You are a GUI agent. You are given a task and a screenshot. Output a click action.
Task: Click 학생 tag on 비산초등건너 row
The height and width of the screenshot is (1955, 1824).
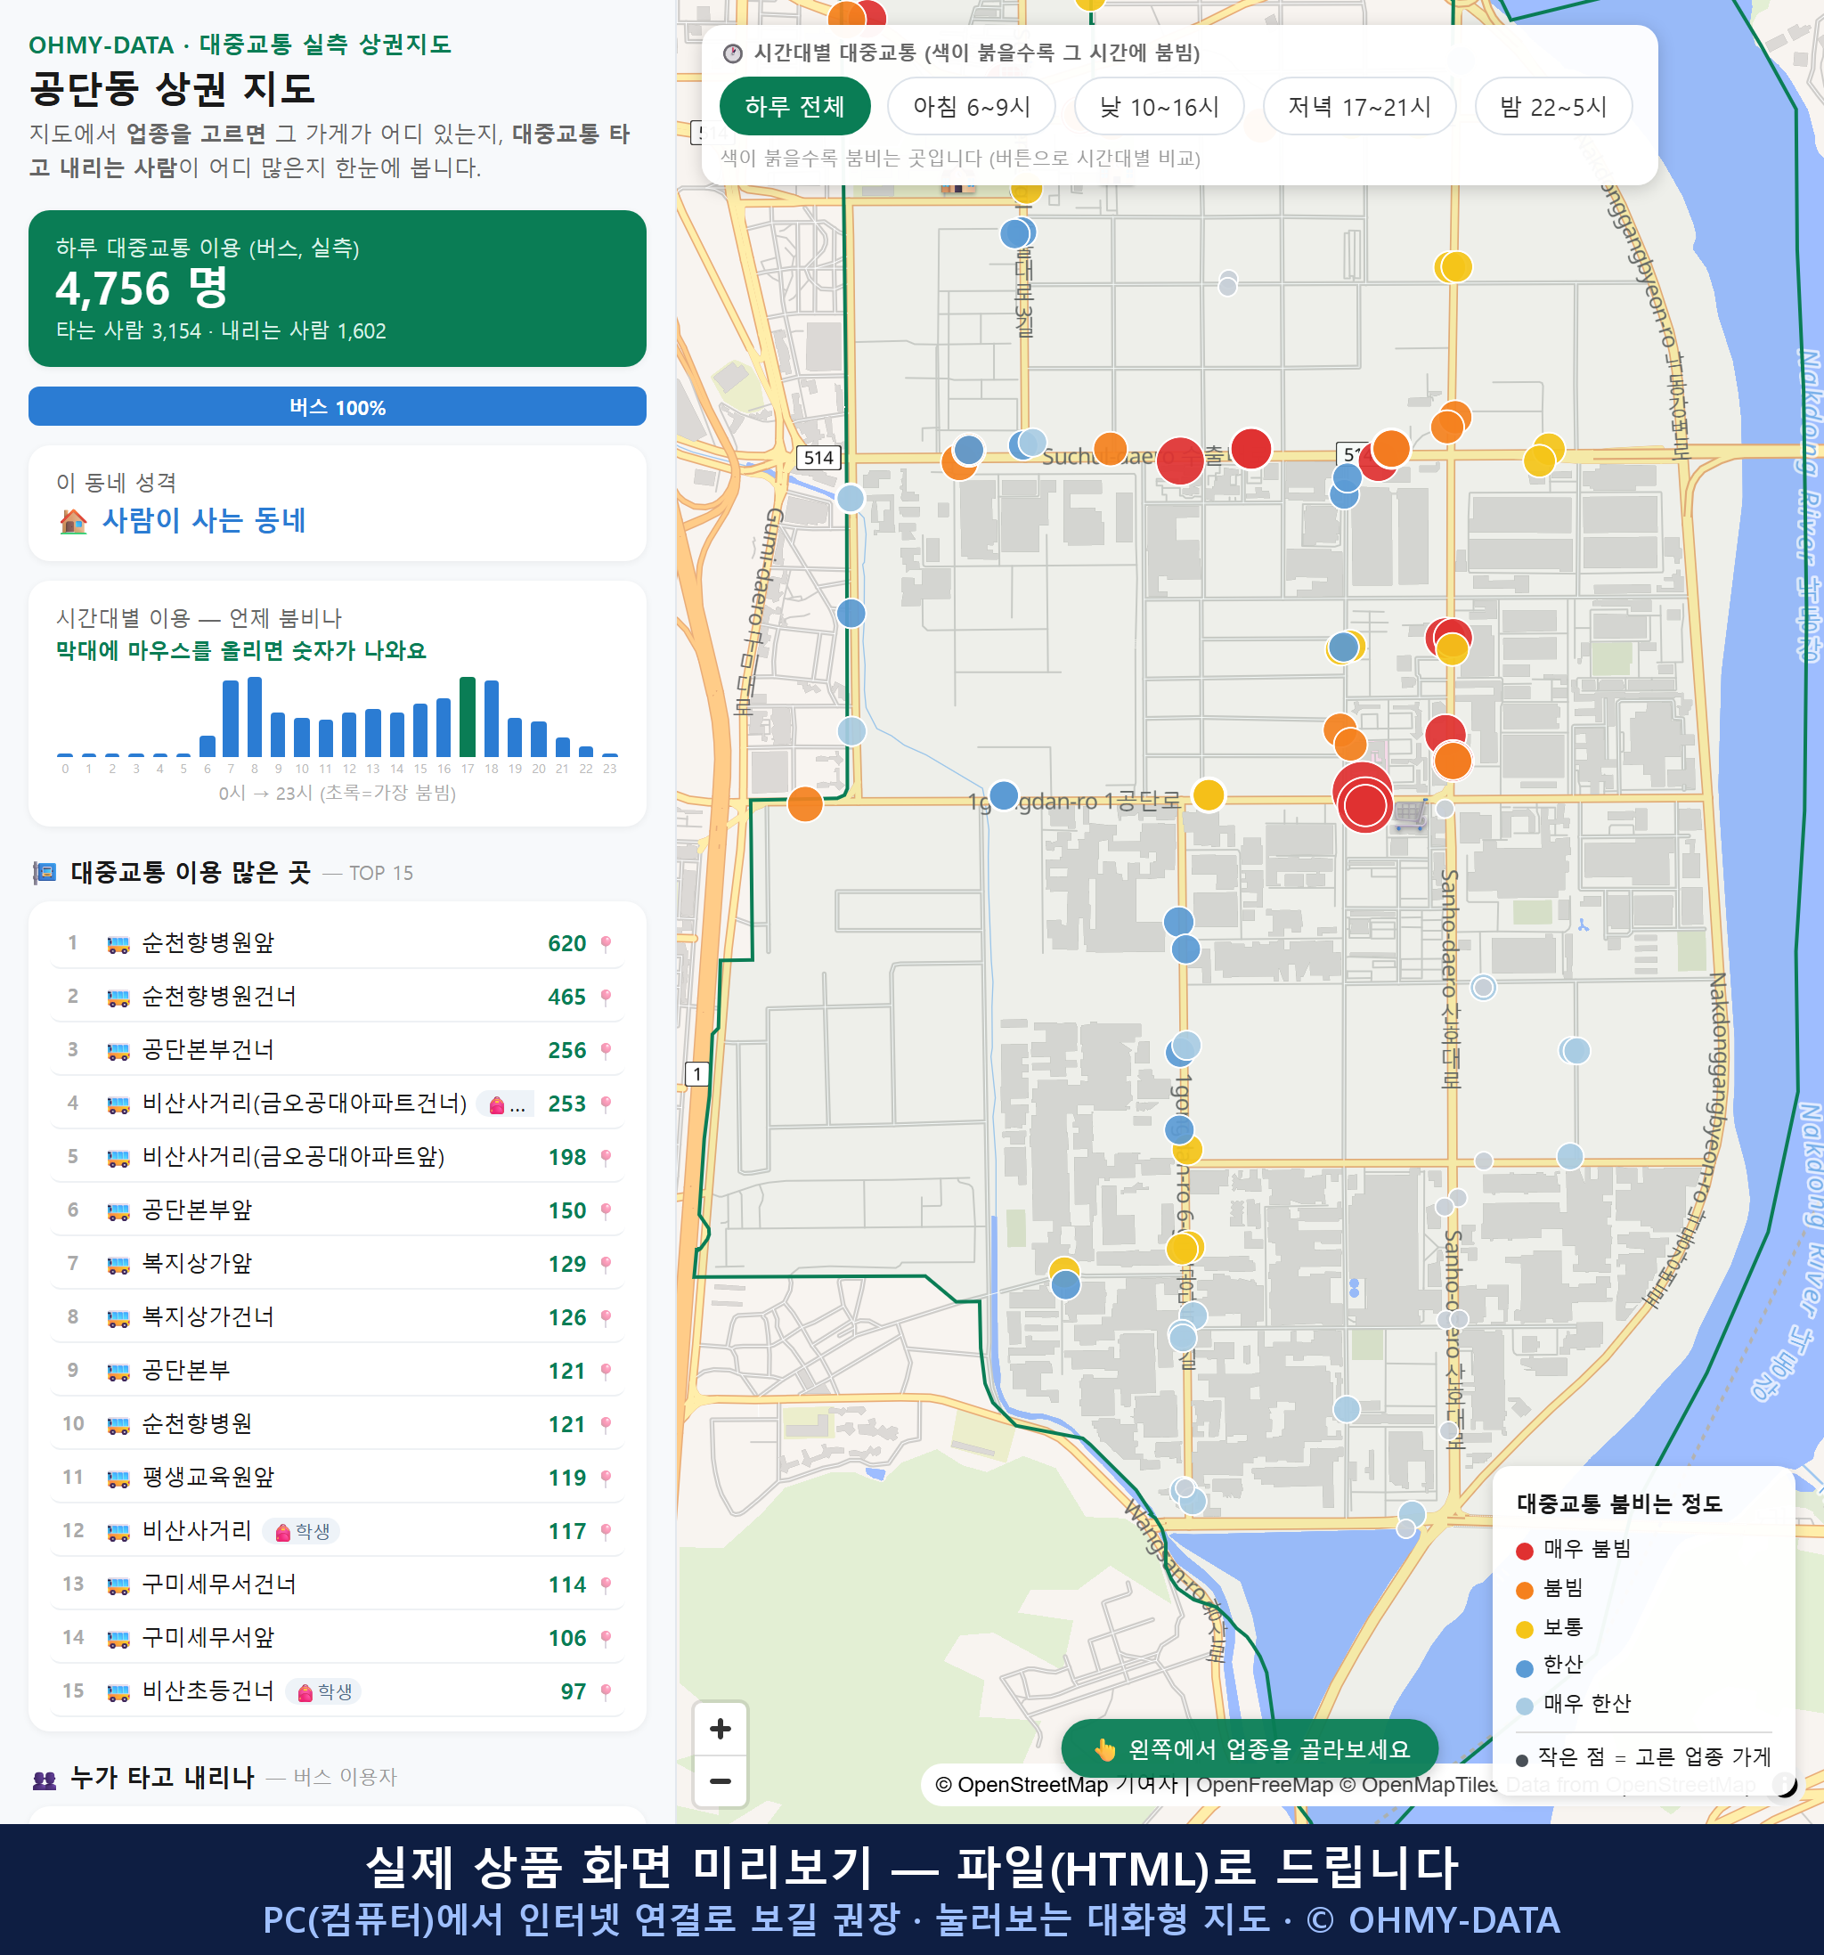pos(324,1691)
